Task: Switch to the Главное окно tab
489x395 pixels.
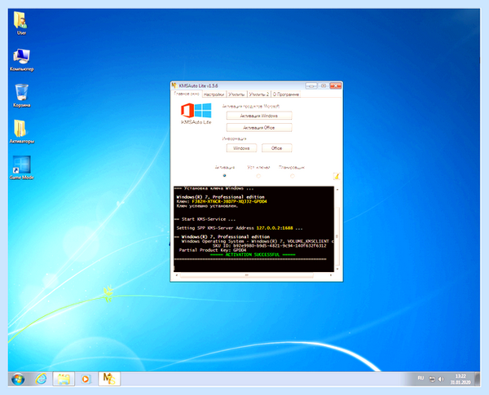Action: (x=187, y=94)
